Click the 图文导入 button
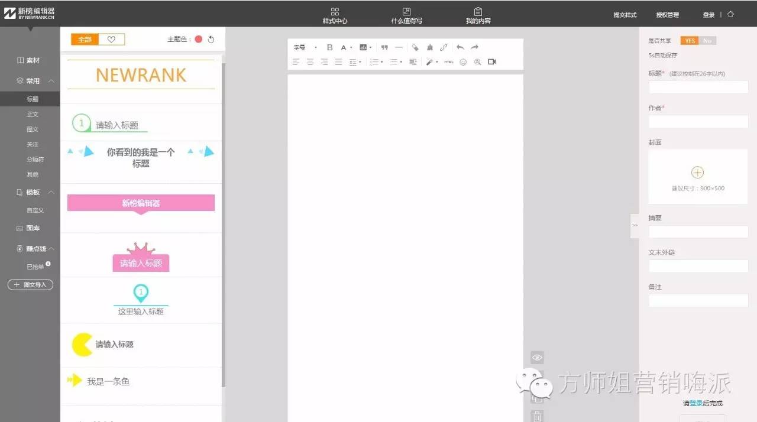This screenshot has width=757, height=422. pyautogui.click(x=31, y=285)
